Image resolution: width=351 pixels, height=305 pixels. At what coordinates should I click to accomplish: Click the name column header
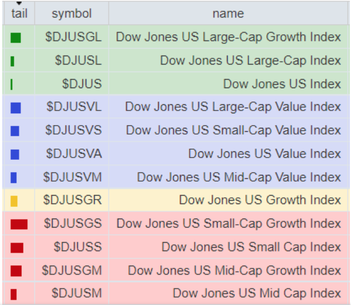pyautogui.click(x=228, y=13)
